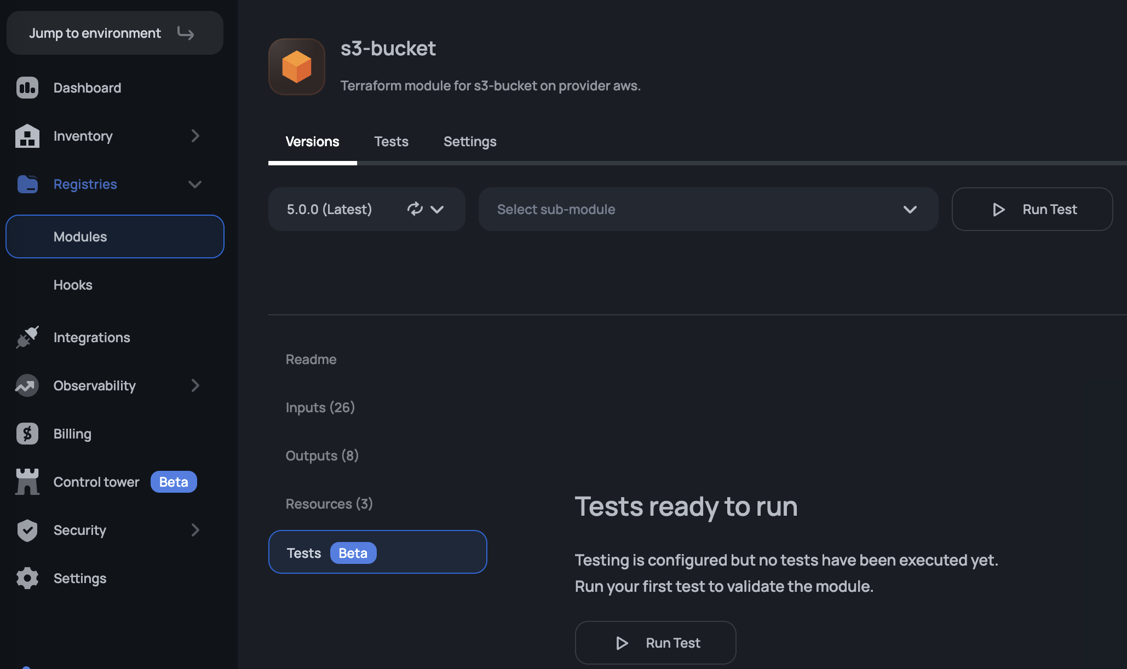
Task: Collapse the Registries section chevron
Action: (195, 184)
